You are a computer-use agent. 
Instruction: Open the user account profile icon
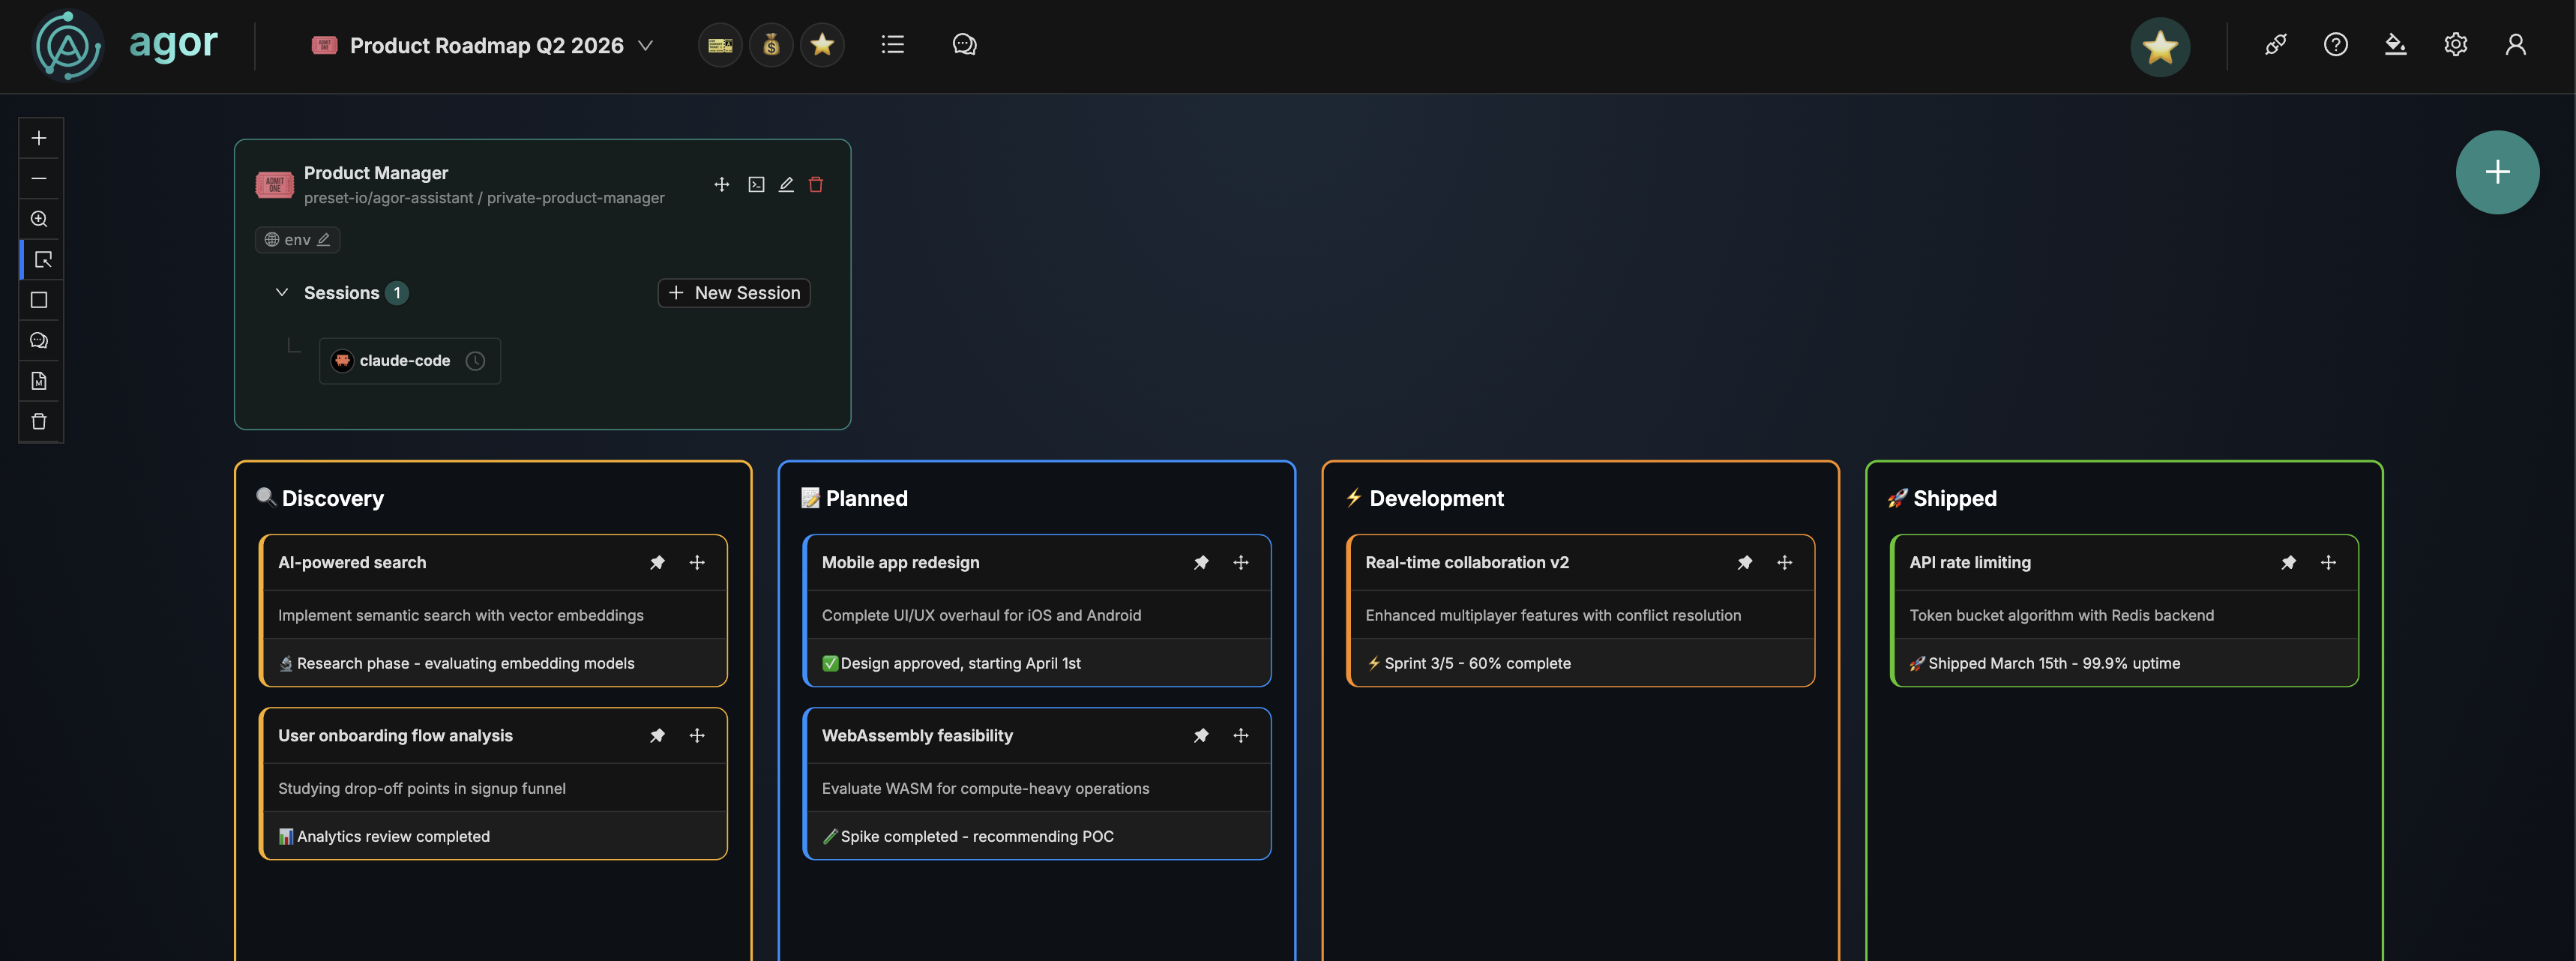2516,44
